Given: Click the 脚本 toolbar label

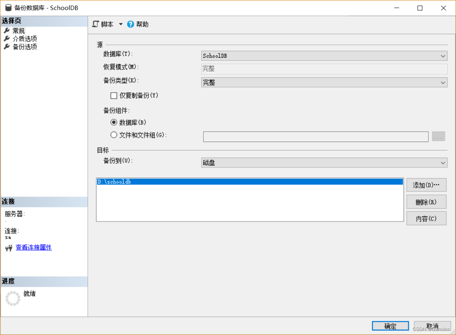Looking at the screenshot, I should 107,24.
